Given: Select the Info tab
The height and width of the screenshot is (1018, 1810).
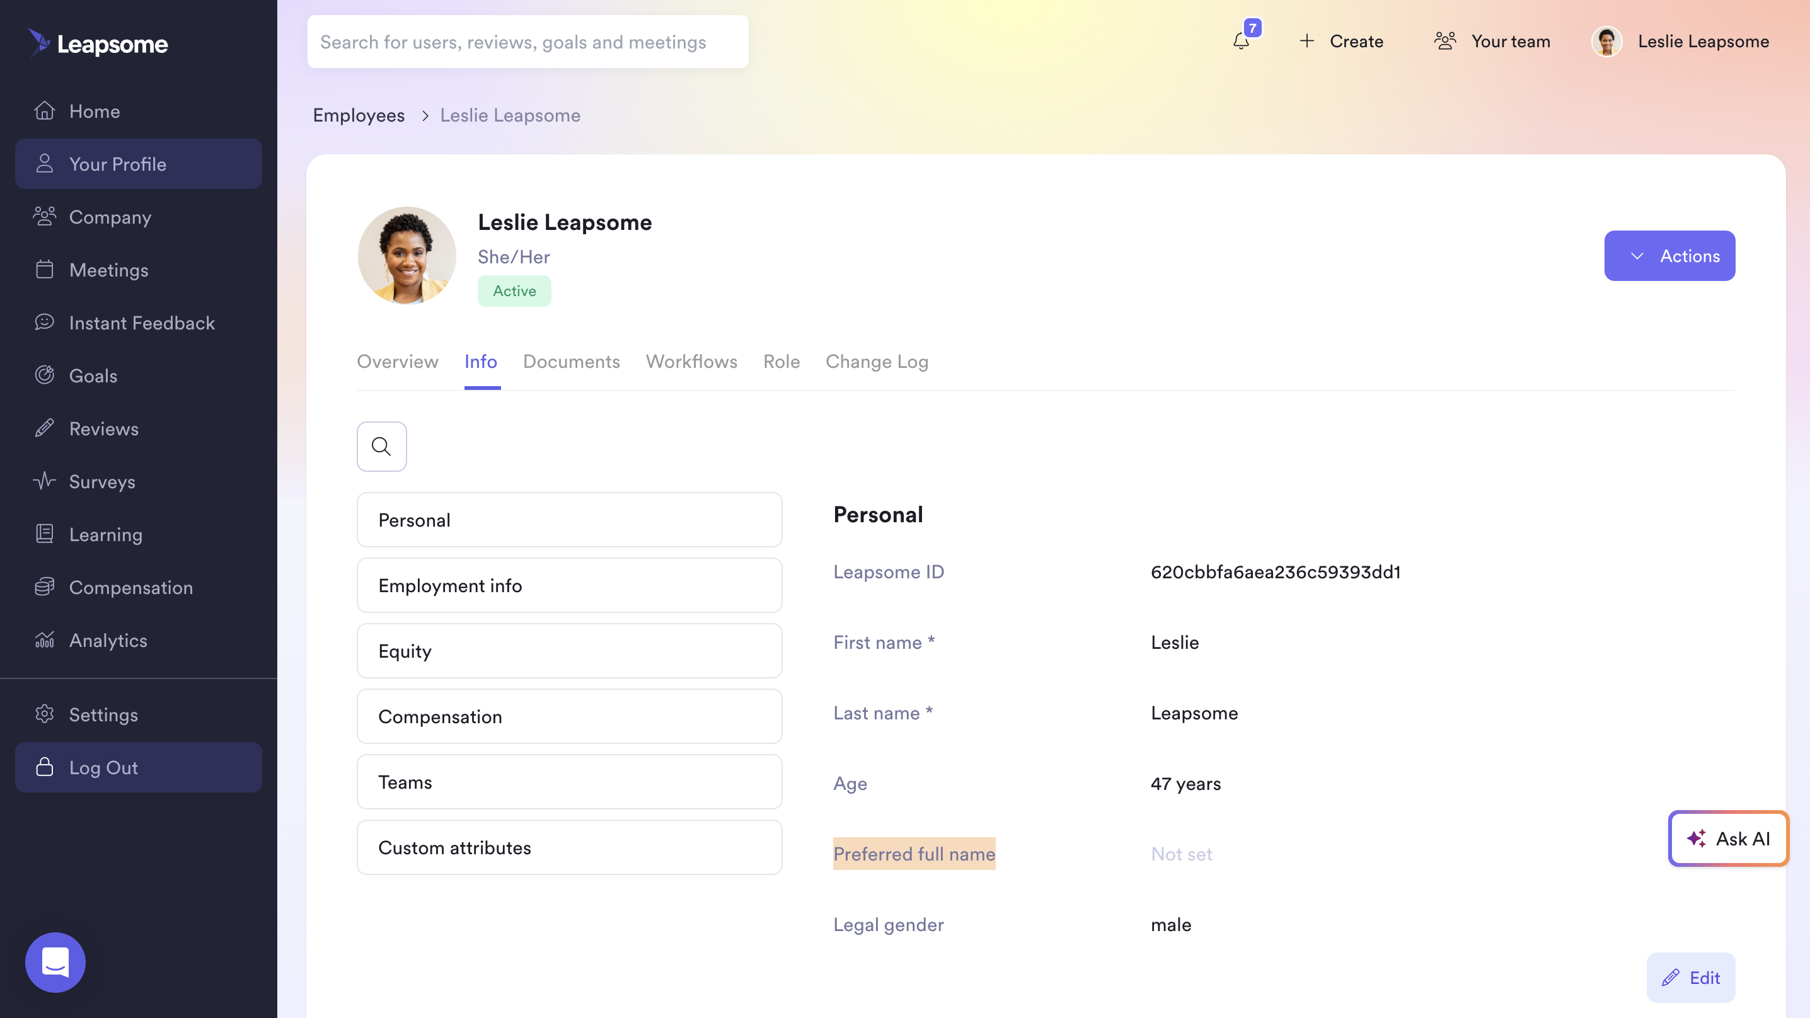Looking at the screenshot, I should 481,362.
